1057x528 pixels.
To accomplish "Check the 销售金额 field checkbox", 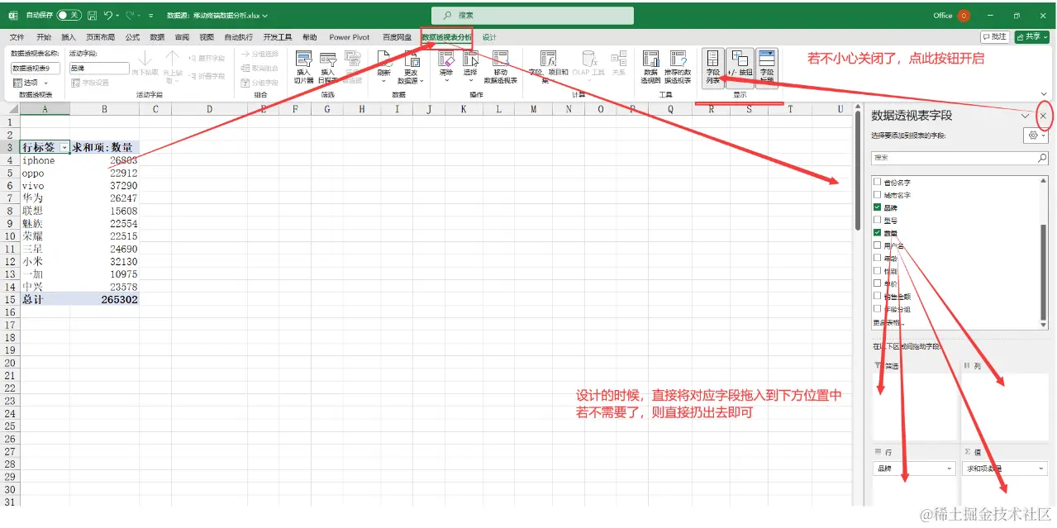I will pos(878,296).
